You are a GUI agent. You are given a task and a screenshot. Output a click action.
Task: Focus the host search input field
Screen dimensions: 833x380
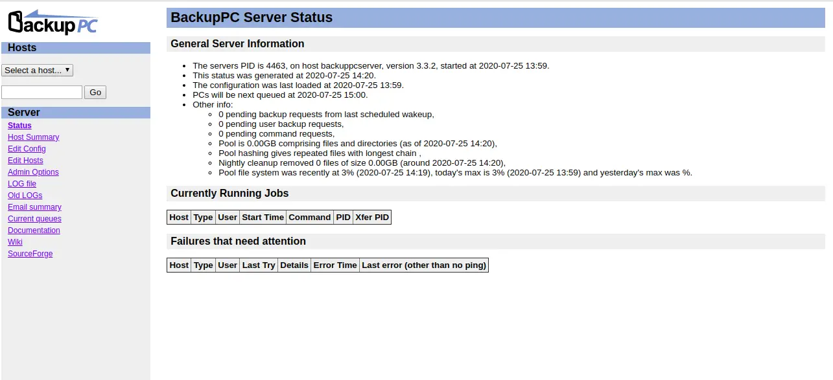point(41,92)
